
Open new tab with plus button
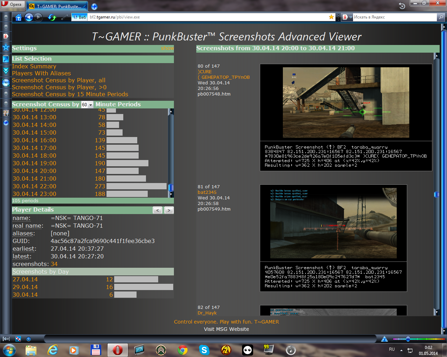coord(94,6)
